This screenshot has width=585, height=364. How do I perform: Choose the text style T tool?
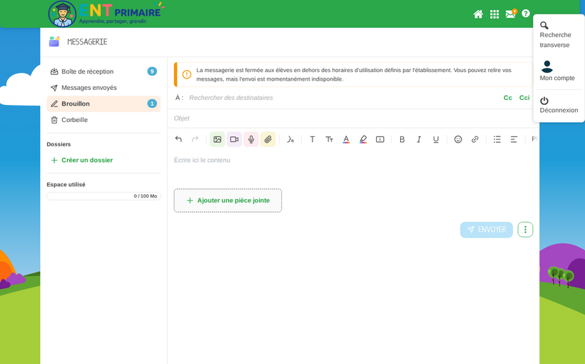click(x=312, y=139)
